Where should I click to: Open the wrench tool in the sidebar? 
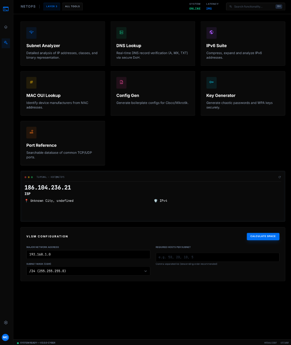[x=6, y=43]
